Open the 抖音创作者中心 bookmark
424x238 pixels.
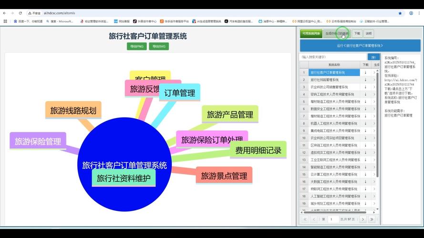145,21
